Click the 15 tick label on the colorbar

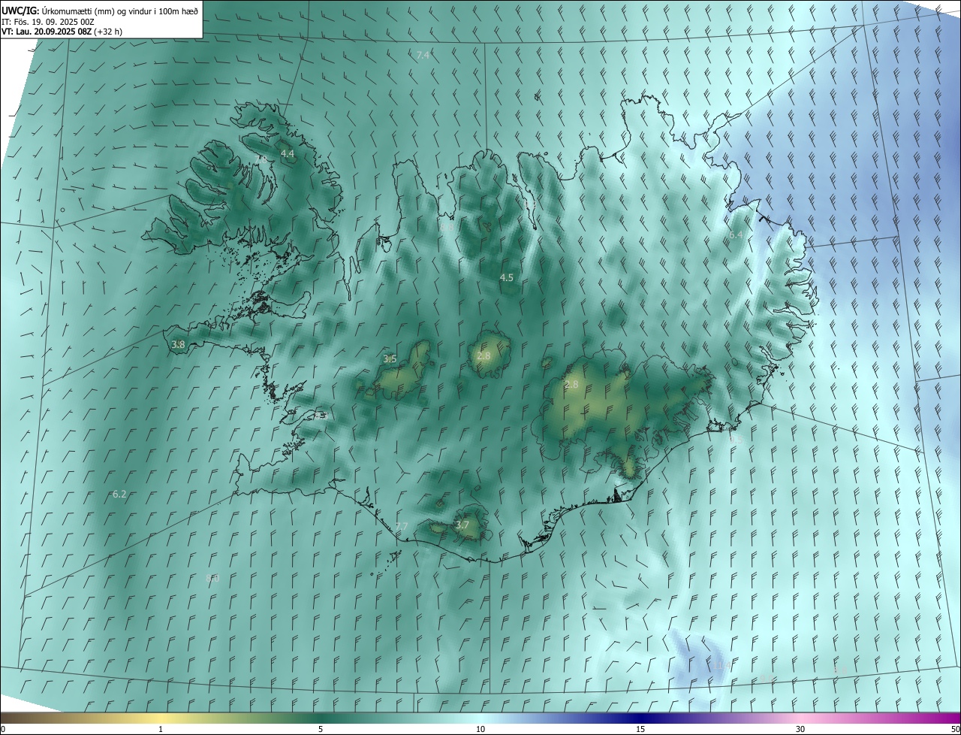[x=640, y=729]
